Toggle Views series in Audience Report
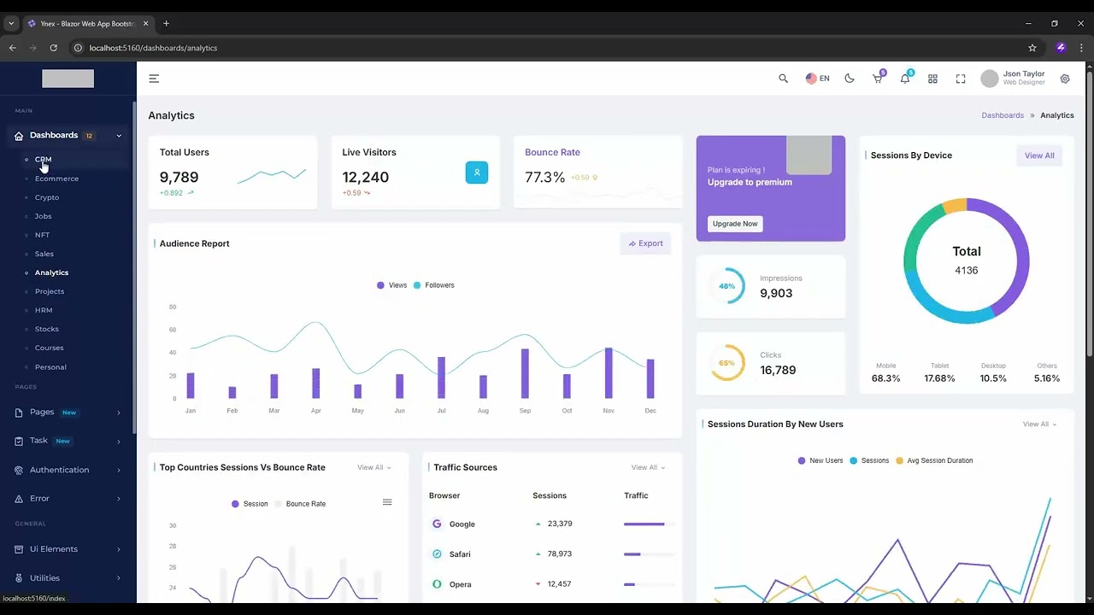1094x615 pixels. (391, 285)
